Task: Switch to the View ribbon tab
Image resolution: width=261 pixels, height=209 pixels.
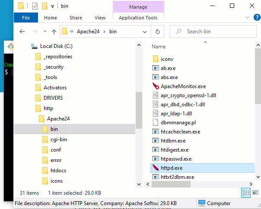Action: click(x=100, y=18)
